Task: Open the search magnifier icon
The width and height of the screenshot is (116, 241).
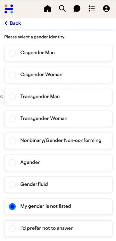Action: [x=62, y=8]
